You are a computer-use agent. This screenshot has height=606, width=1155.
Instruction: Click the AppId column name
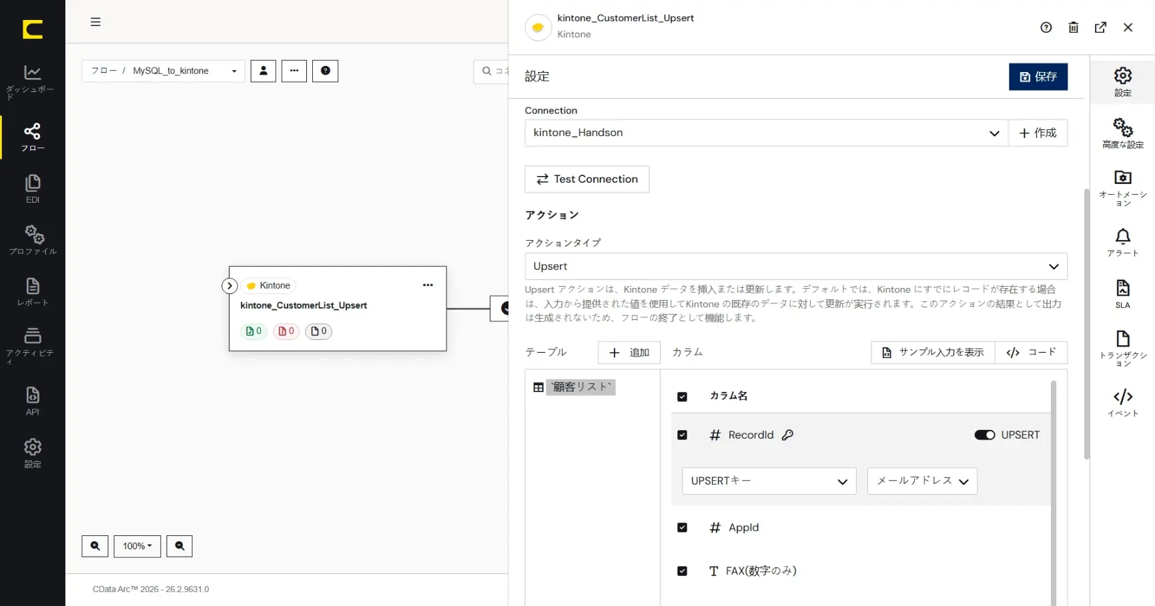(743, 528)
